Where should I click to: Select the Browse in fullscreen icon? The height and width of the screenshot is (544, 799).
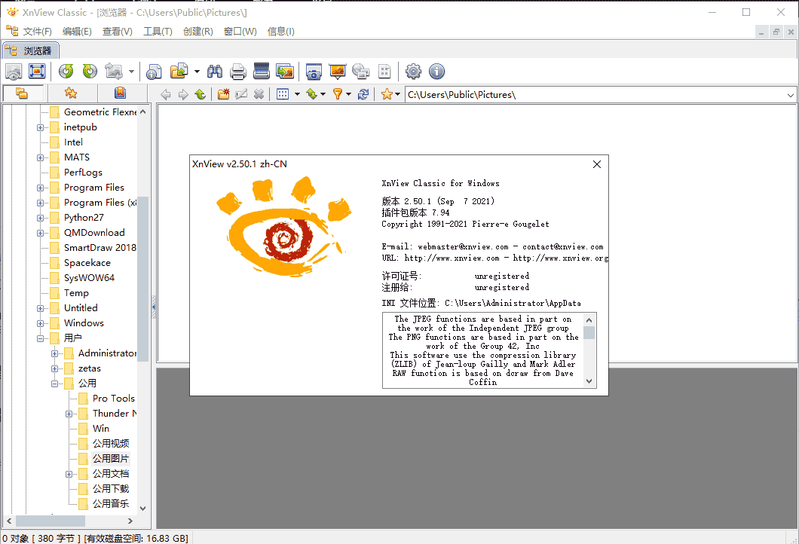(x=36, y=72)
